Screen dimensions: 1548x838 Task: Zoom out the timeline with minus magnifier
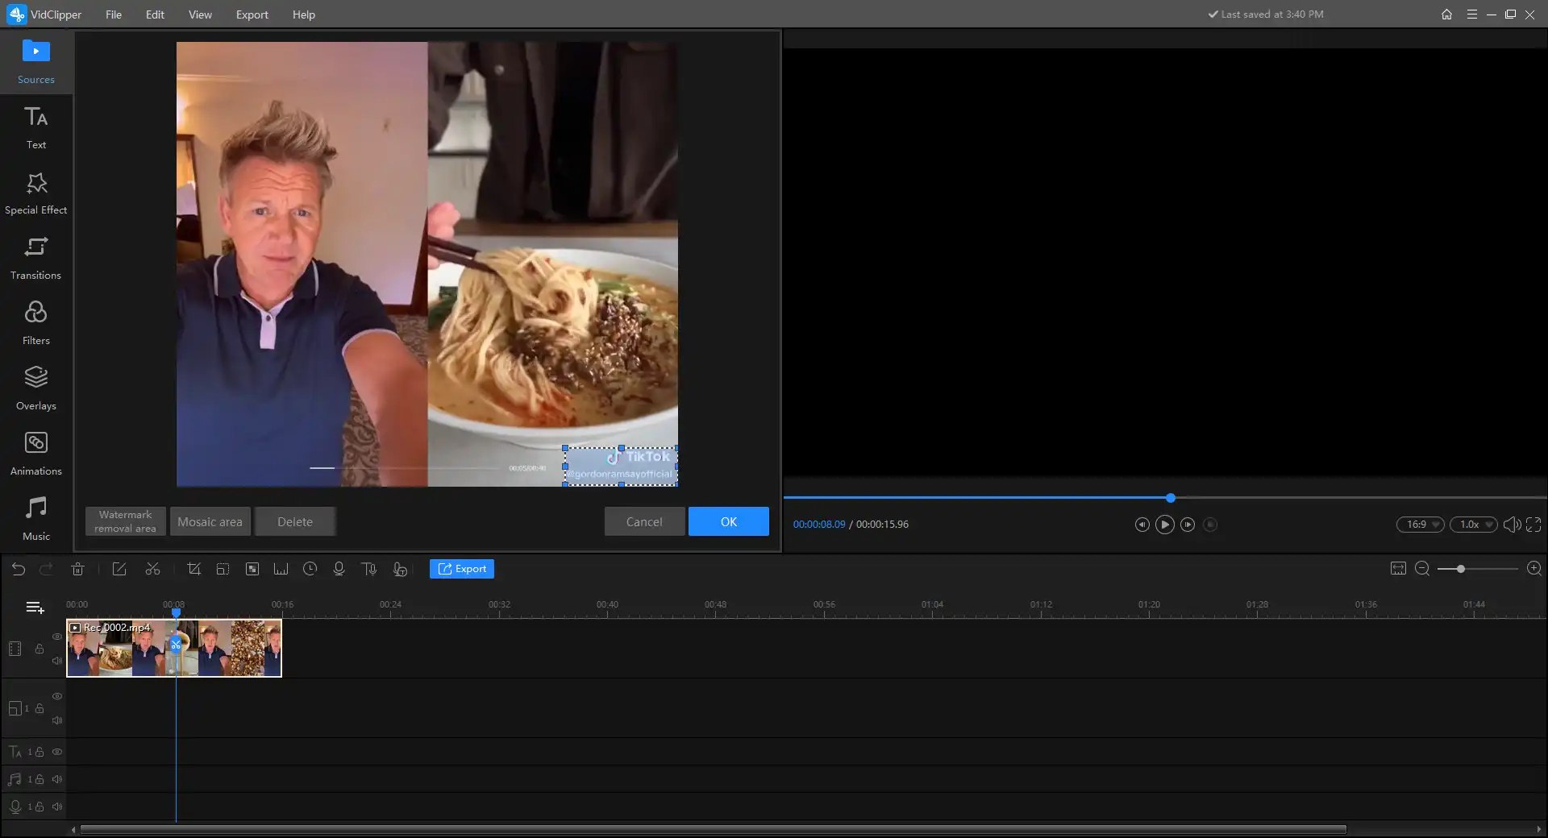(1422, 569)
